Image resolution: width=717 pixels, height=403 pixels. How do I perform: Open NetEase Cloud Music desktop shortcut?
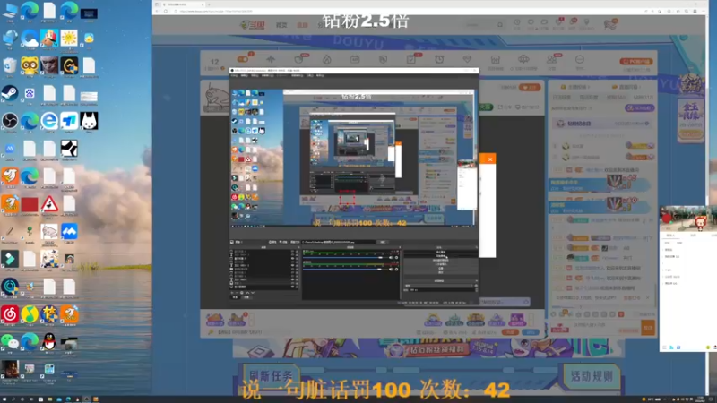[x=10, y=314]
